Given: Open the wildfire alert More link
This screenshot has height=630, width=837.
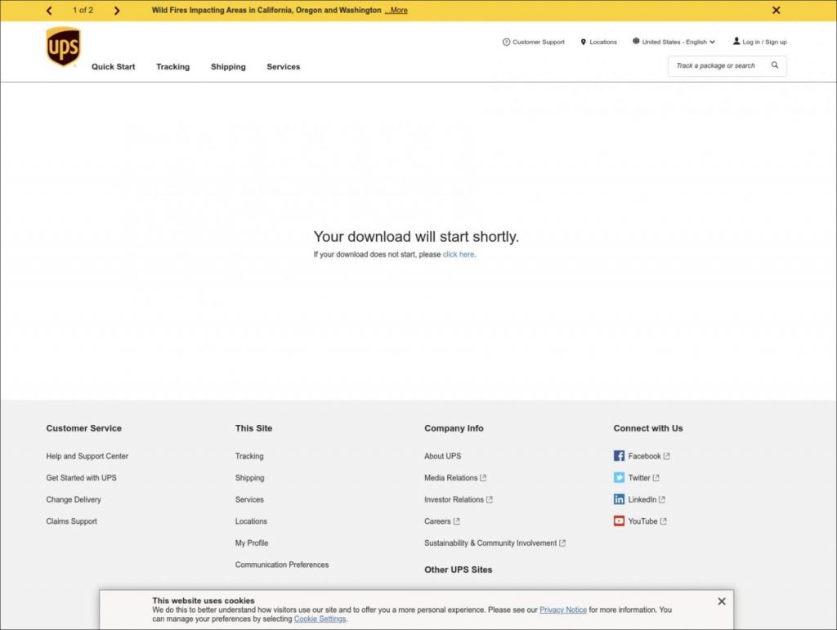Looking at the screenshot, I should [x=396, y=10].
